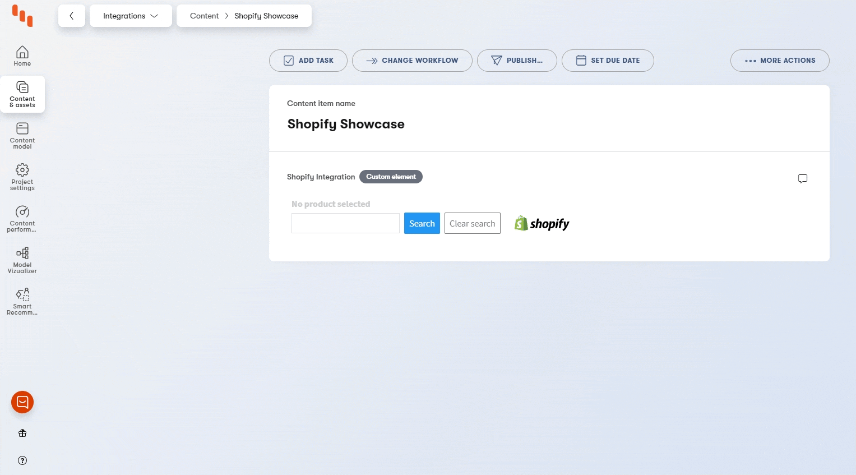Open the More Actions menu
This screenshot has height=475, width=856.
[780, 61]
